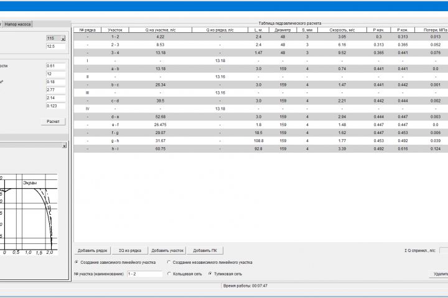The image size is (448, 298).
Task: Click Q value 4.22 in row 1 - 2
Action: coord(161,37)
